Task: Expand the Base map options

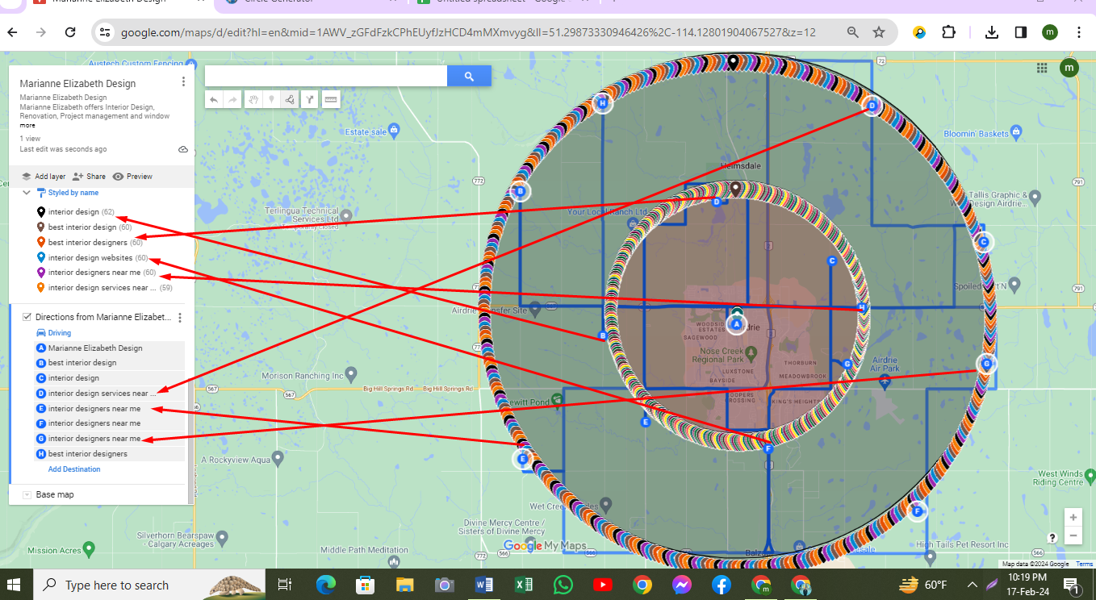Action: (x=27, y=494)
